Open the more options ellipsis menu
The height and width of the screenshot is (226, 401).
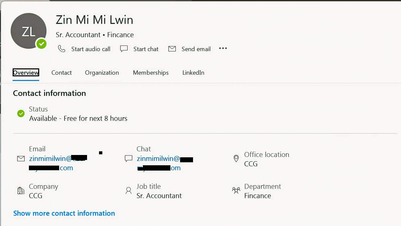[x=223, y=48]
